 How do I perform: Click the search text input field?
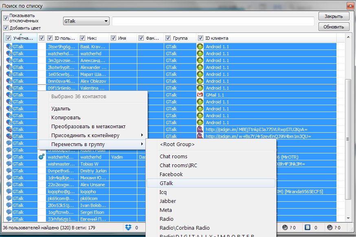pyautogui.click(x=213, y=21)
